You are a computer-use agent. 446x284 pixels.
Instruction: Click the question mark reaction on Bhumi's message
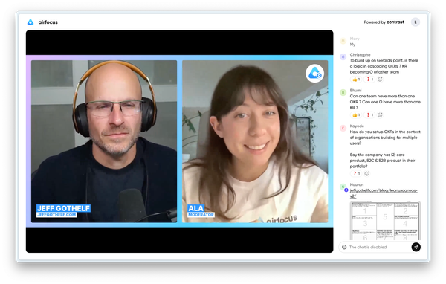pyautogui.click(x=369, y=115)
